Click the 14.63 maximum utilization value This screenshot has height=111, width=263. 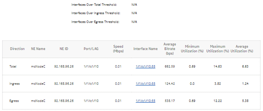click(217, 67)
